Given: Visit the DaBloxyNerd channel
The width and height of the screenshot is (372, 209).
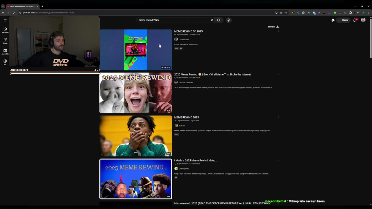Looking at the screenshot, I should [184, 168].
